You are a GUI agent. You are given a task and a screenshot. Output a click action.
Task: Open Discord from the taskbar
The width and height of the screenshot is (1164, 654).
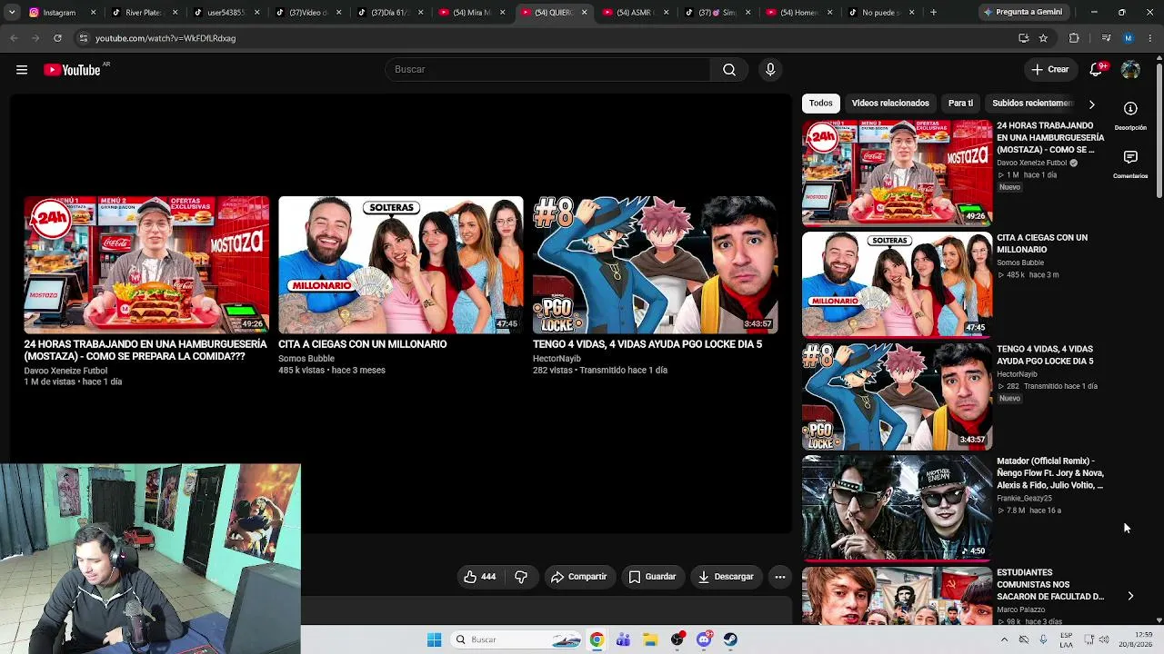point(704,639)
